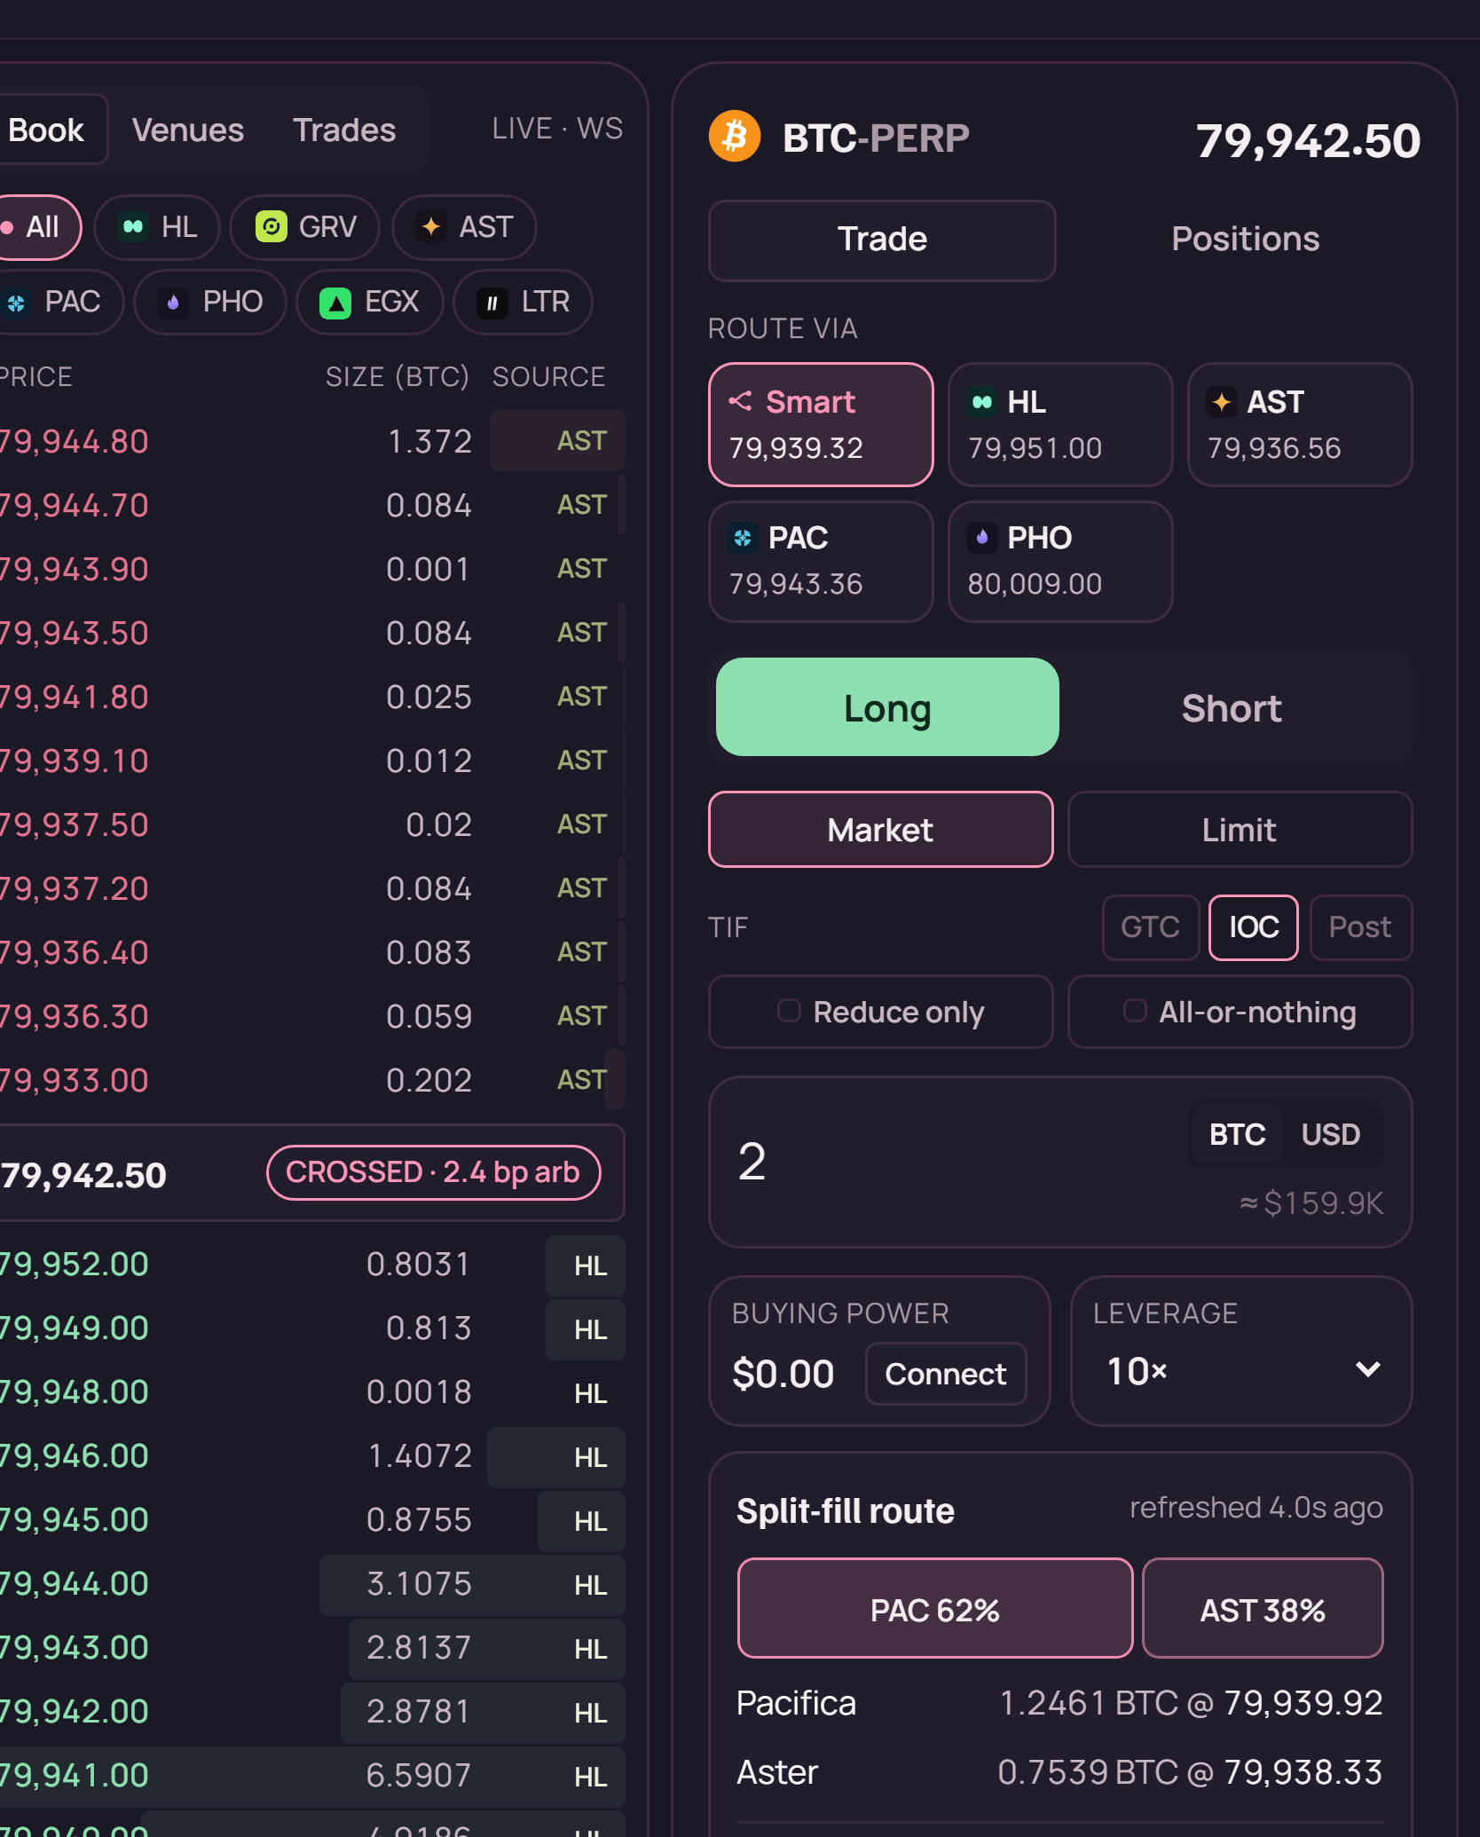
Task: Click Connect to fund buying power
Action: (946, 1374)
